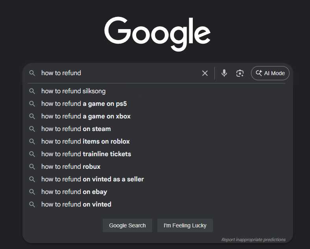This screenshot has height=249, width=310.
Task: Click the search icon beside 'how to refund silksong'
Action: click(x=32, y=91)
